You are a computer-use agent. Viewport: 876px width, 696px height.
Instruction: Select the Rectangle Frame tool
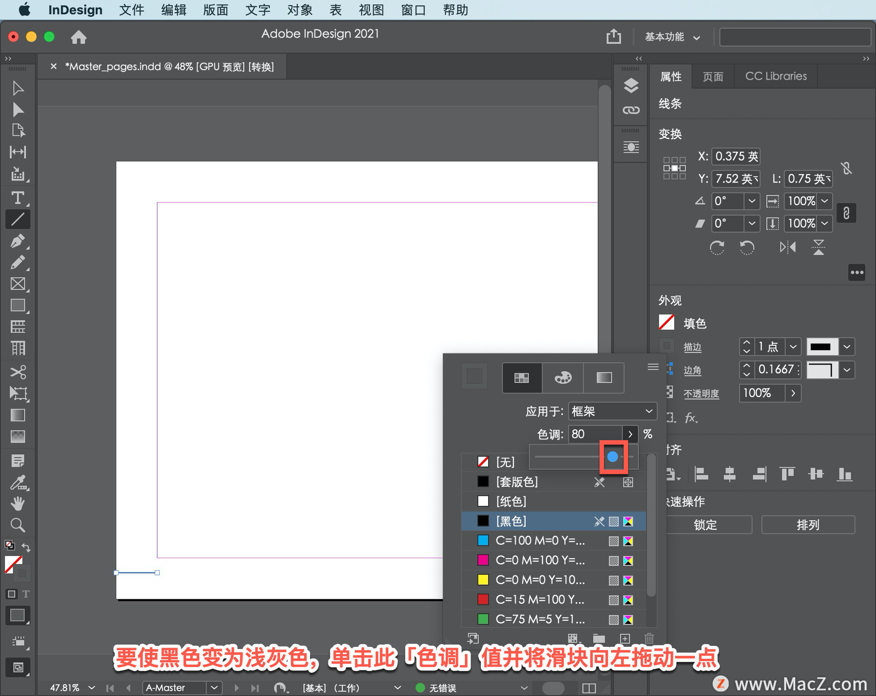[x=18, y=284]
